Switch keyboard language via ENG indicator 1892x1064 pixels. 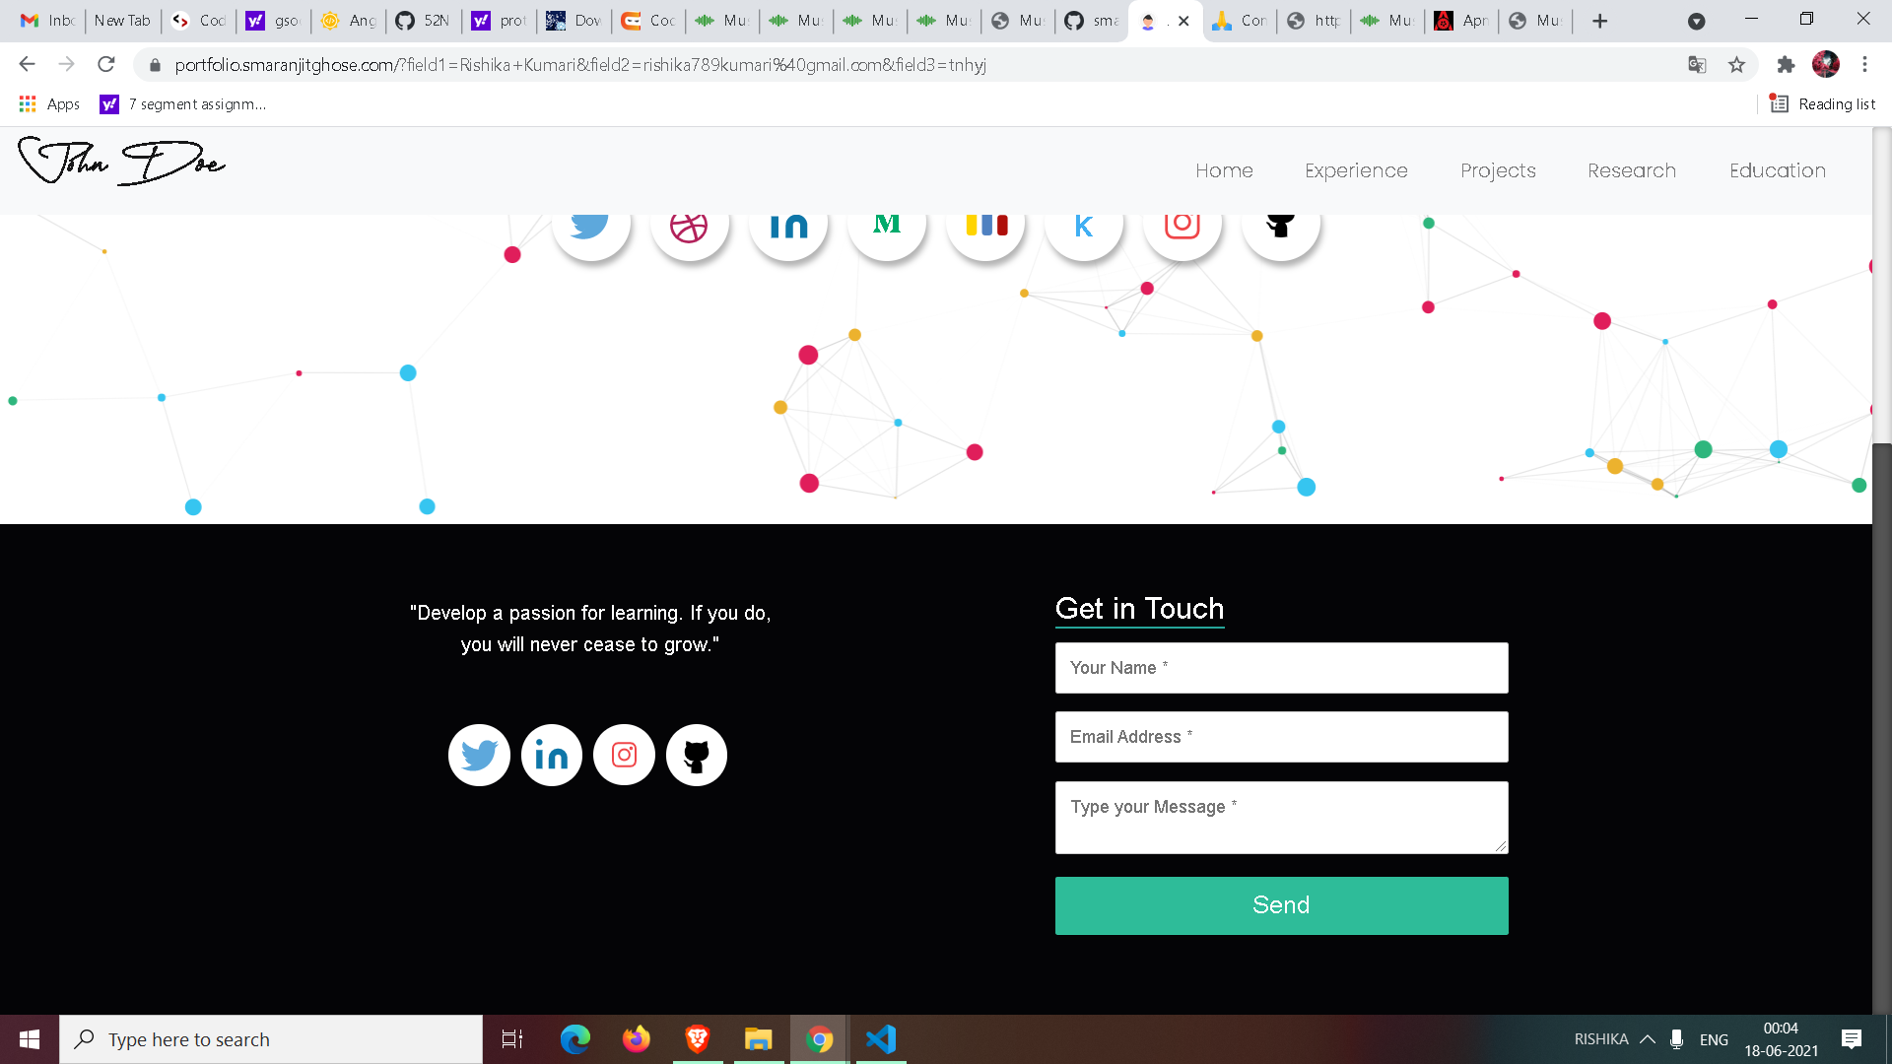(1715, 1038)
